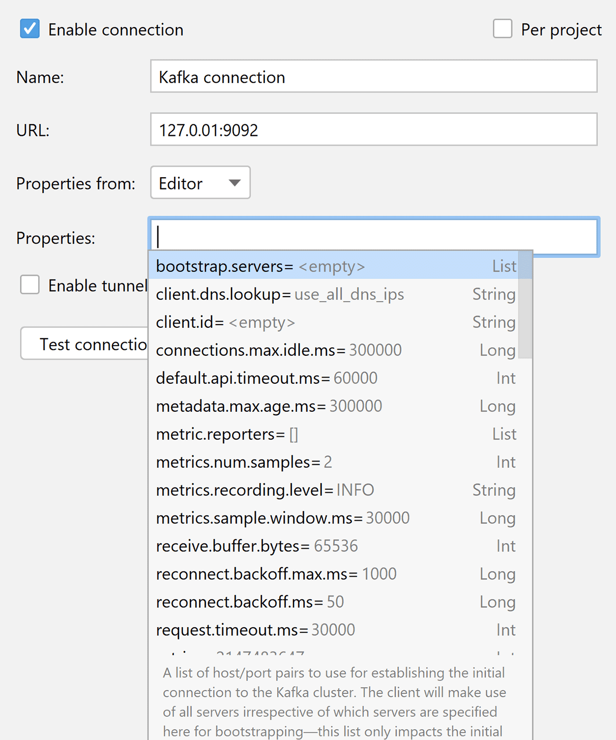
Task: Pick the reconnect.backoff.max.ms entry
Action: tap(333, 574)
